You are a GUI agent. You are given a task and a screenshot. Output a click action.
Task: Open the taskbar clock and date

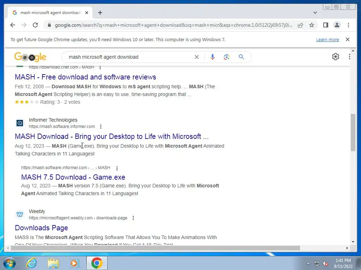(x=343, y=263)
